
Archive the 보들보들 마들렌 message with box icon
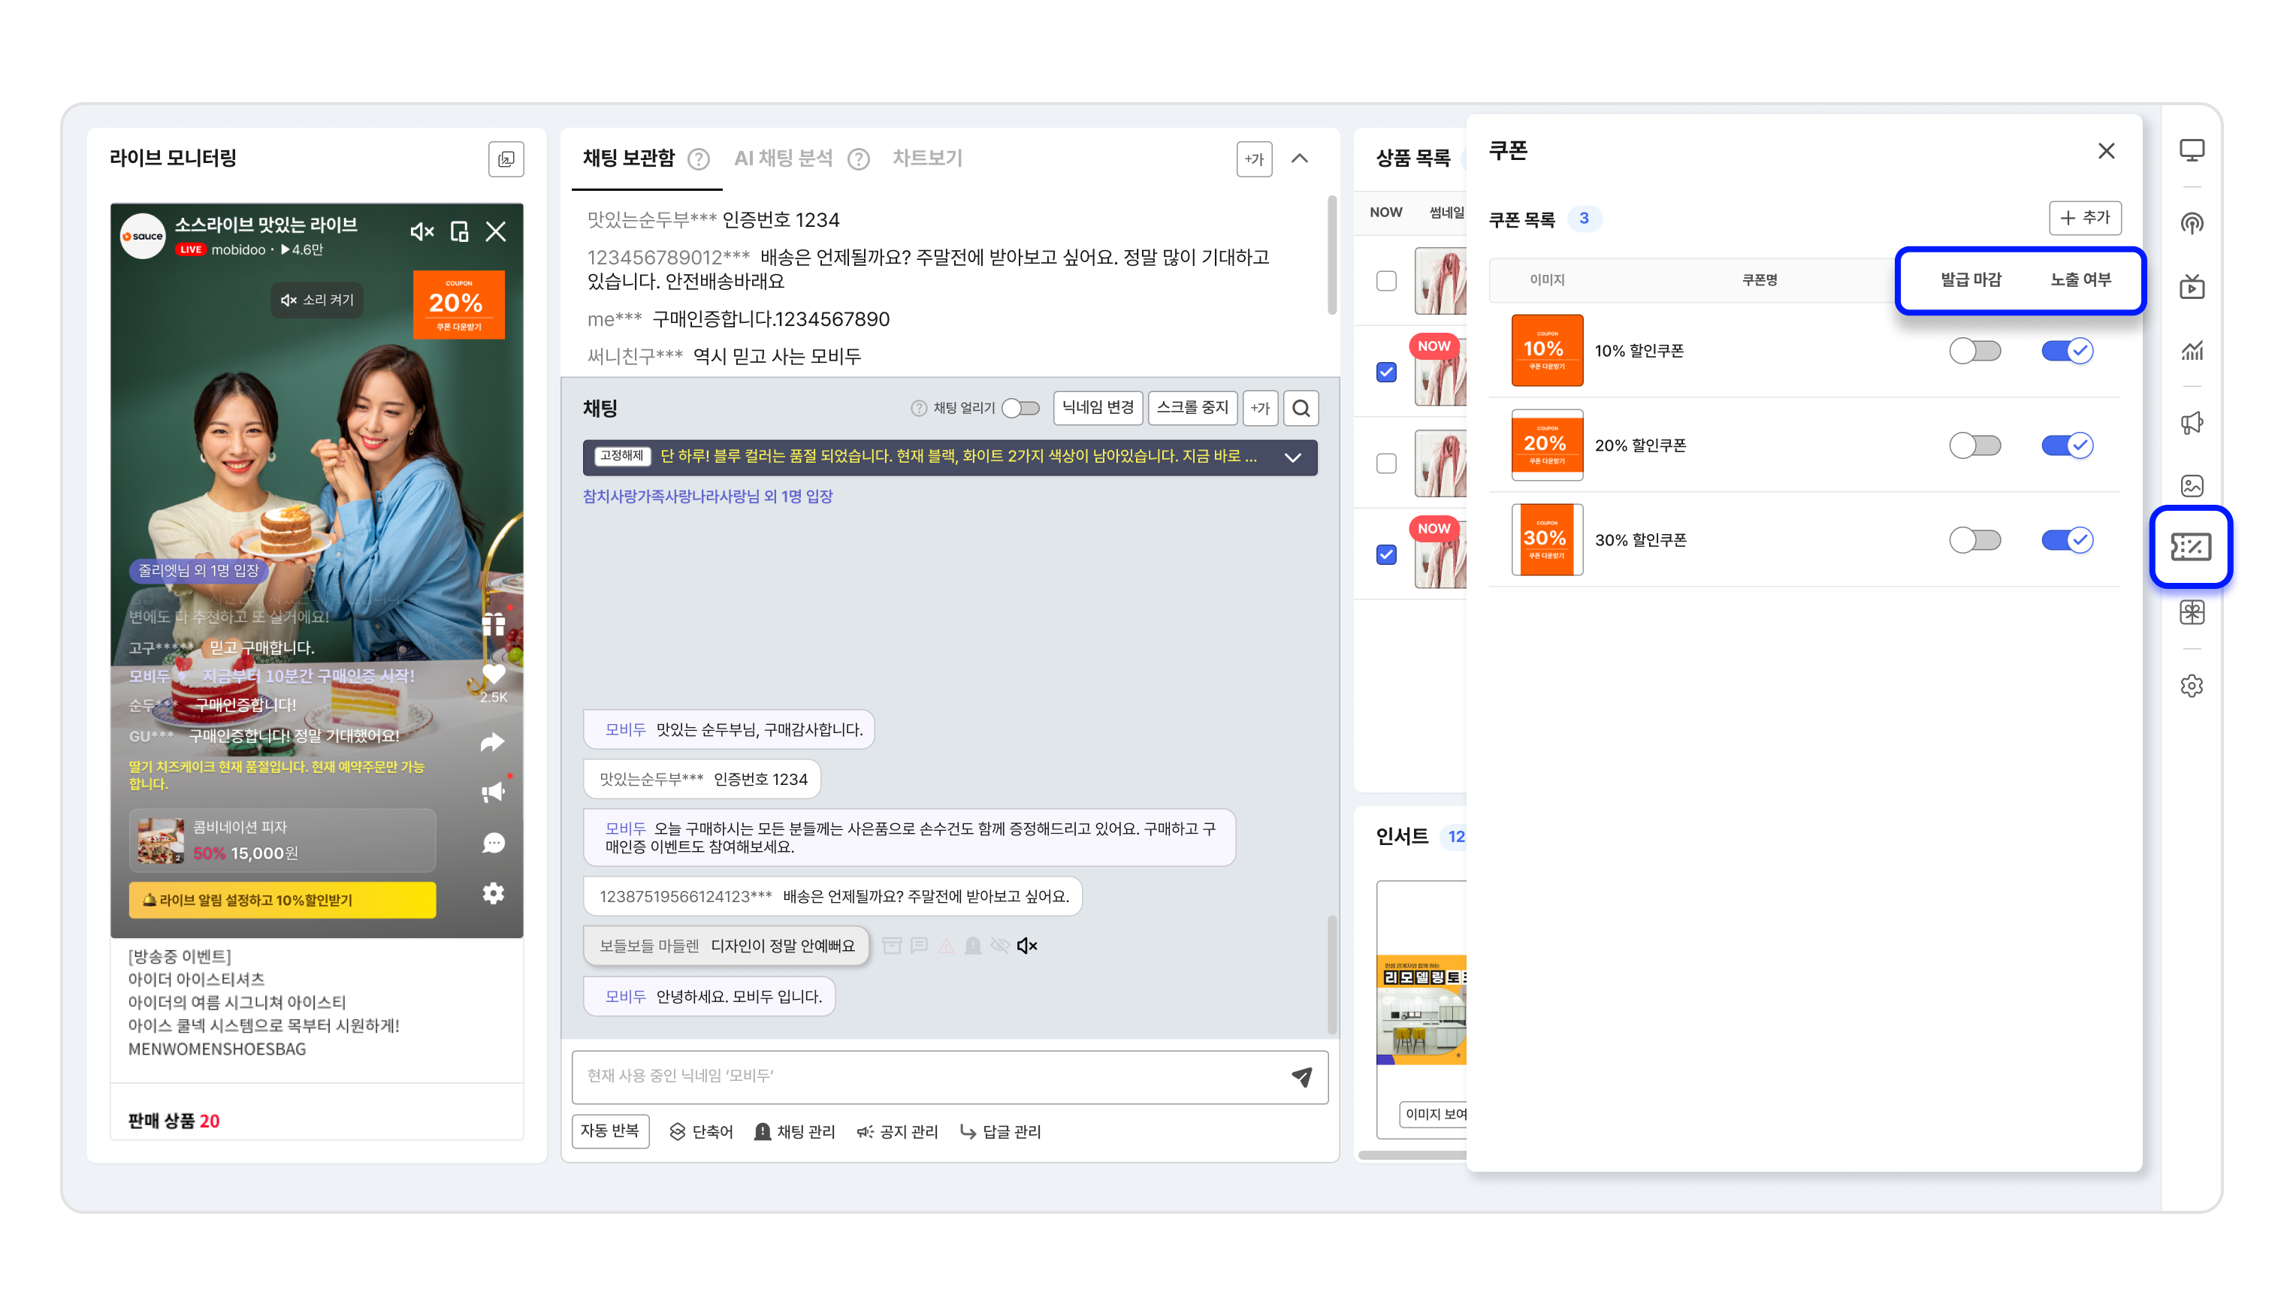pos(892,946)
